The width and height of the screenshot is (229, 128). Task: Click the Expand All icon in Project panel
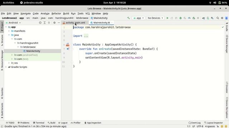click(x=44, y=23)
